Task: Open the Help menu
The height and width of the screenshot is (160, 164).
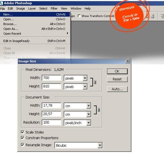Action: point(87,9)
